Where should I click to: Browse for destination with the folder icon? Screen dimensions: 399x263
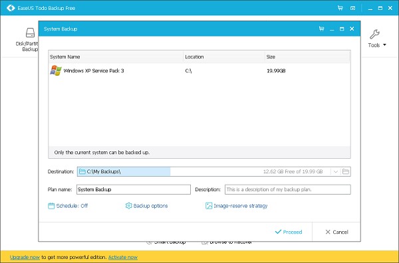[346, 171]
